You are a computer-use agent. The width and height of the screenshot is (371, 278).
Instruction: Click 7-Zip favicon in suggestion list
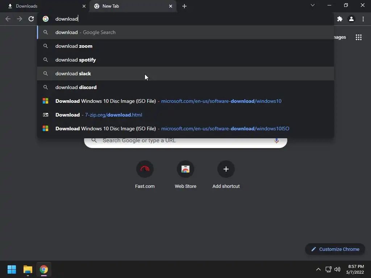point(45,115)
